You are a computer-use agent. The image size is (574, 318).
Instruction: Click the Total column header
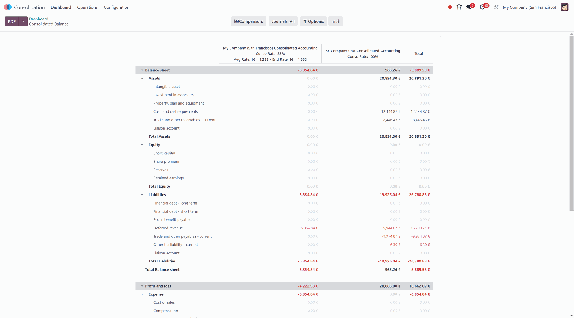pyautogui.click(x=419, y=54)
